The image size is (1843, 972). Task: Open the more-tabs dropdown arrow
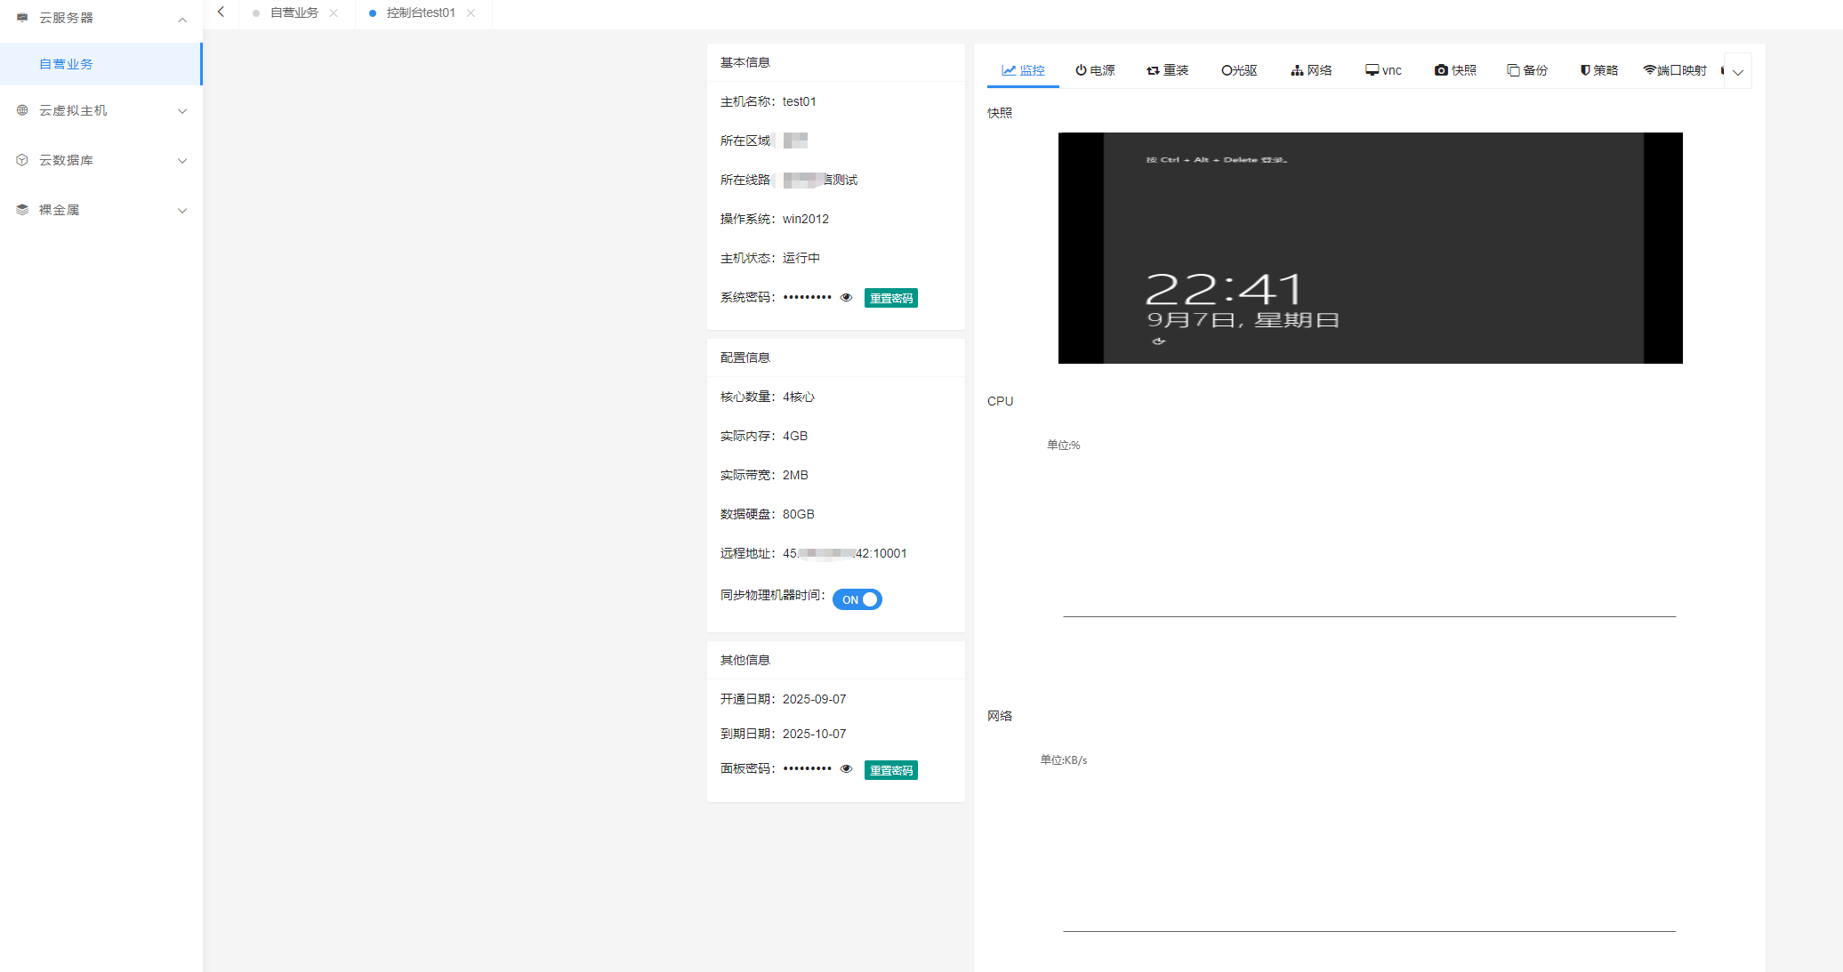click(x=1738, y=72)
